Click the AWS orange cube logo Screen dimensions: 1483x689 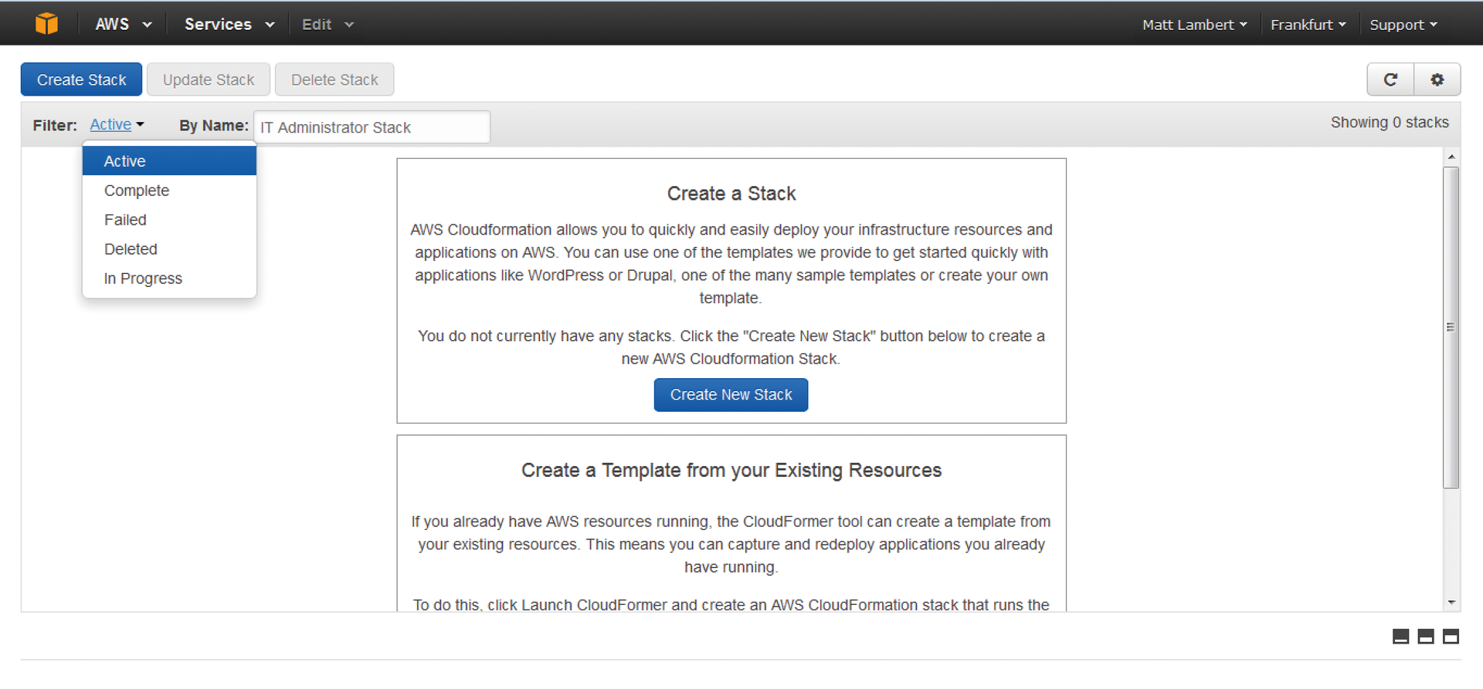[47, 24]
